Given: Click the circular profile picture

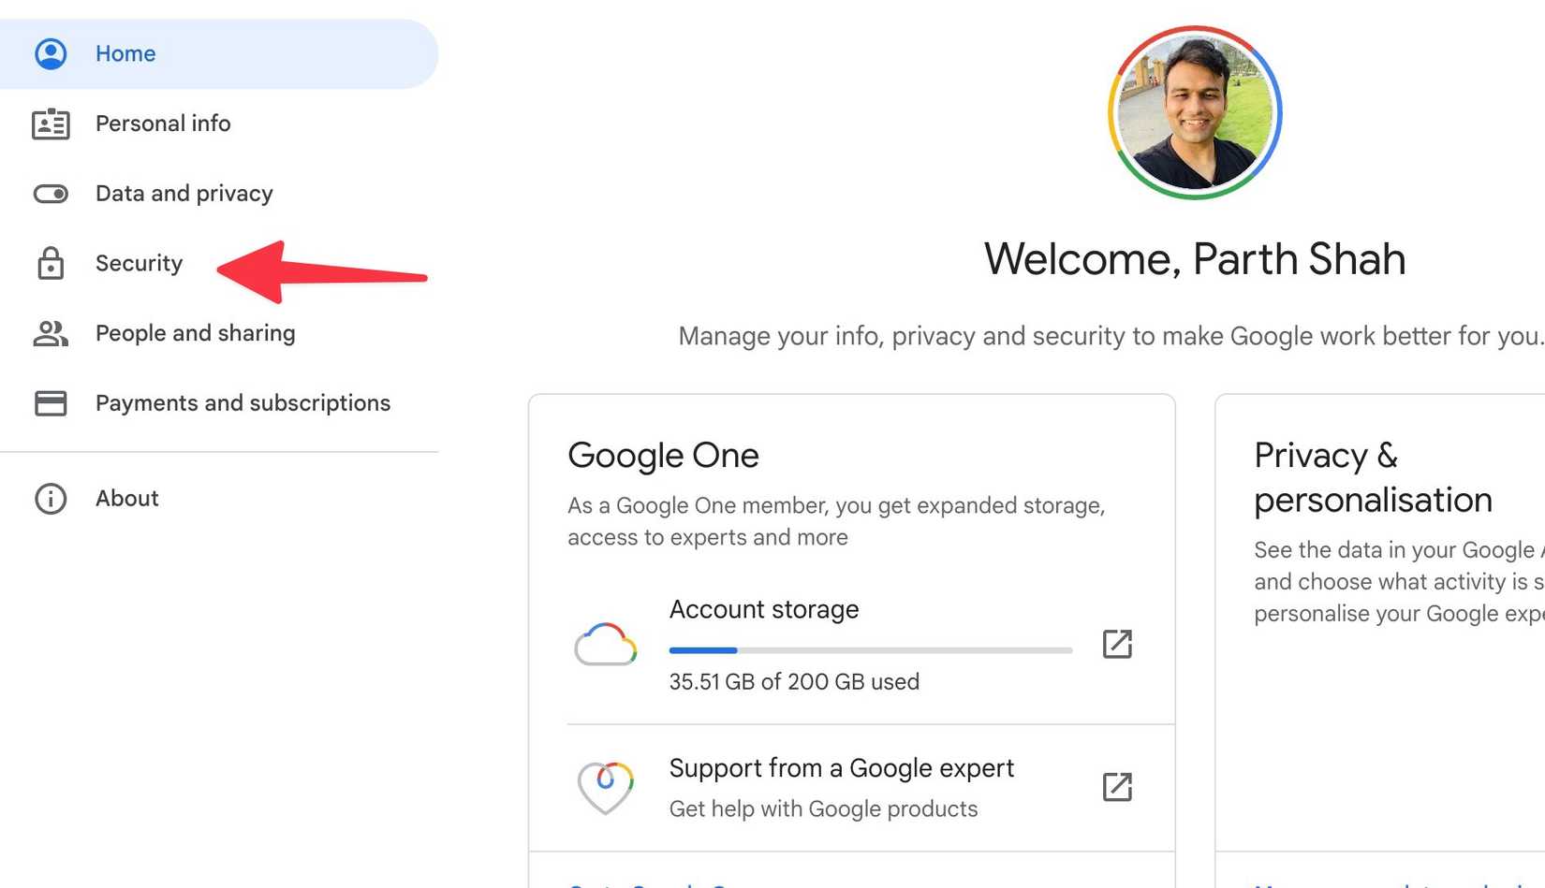Looking at the screenshot, I should coord(1194,112).
